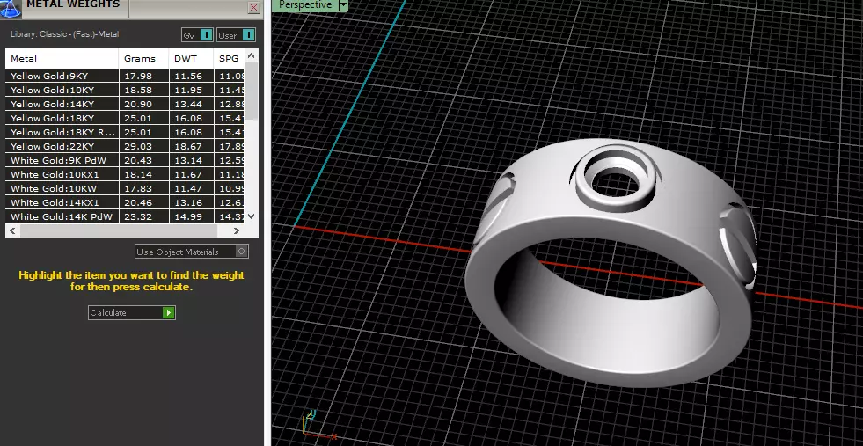The width and height of the screenshot is (863, 446).
Task: Sort by the Grams column header
Action: click(x=143, y=58)
